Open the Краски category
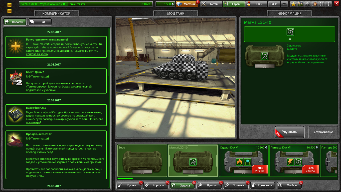This screenshot has height=192, width=341. pyautogui.click(x=209, y=185)
